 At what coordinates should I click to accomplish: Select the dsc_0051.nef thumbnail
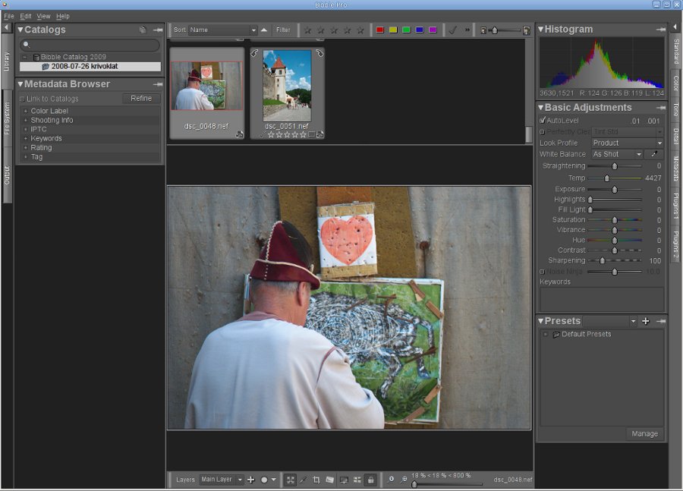[287, 86]
